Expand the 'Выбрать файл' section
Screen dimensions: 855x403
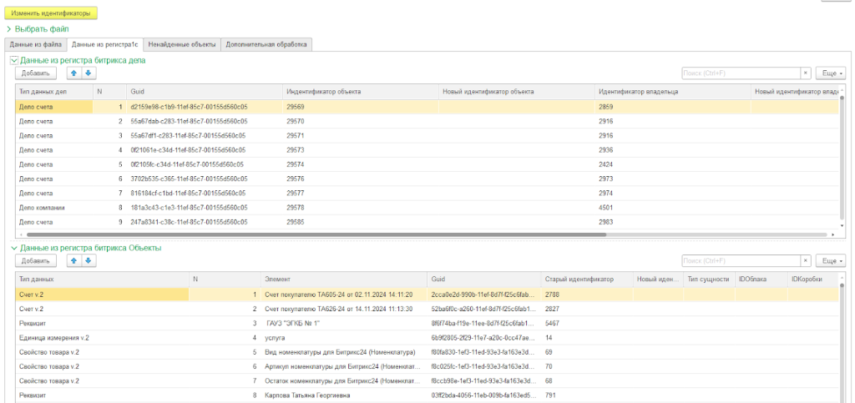pos(37,29)
